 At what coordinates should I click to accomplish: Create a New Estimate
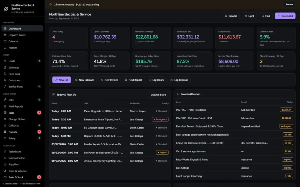point(85,80)
